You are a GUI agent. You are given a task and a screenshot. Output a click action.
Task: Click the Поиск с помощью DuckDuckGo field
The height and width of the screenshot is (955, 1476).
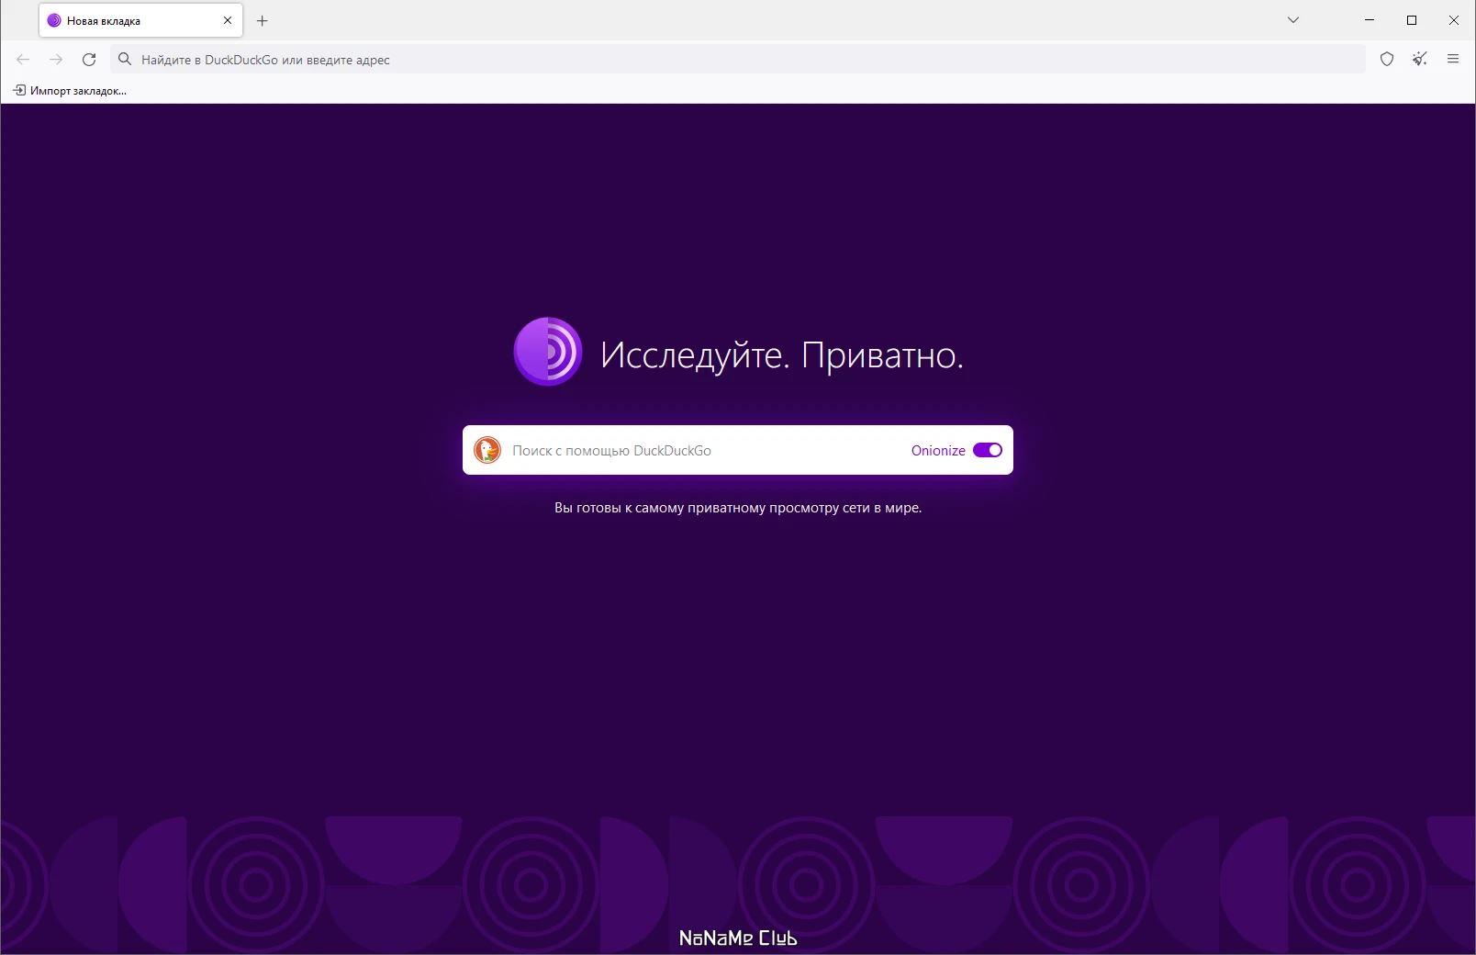(698, 451)
